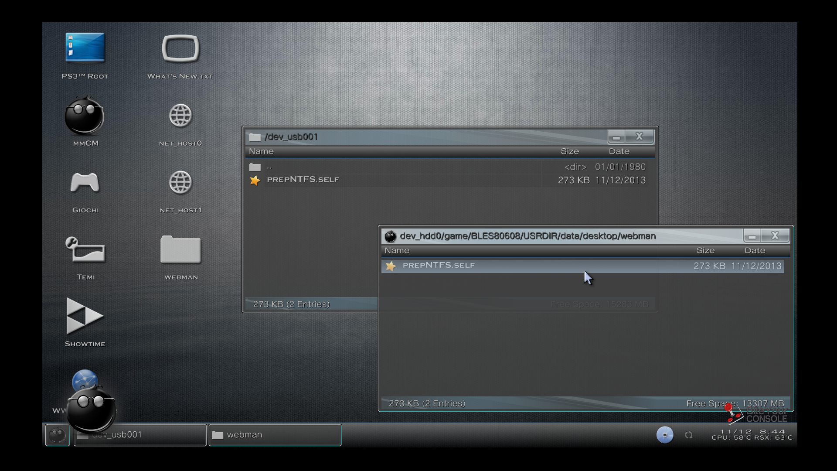The image size is (837, 471).
Task: Click the refresh icon in system tray
Action: [x=689, y=435]
